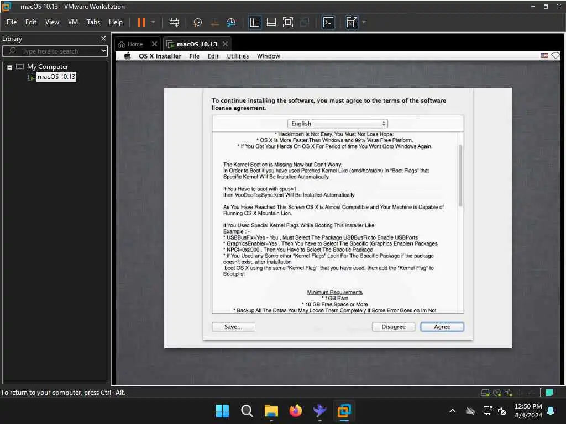Click the hard disk status icon
The height and width of the screenshot is (424, 566).
(x=485, y=393)
